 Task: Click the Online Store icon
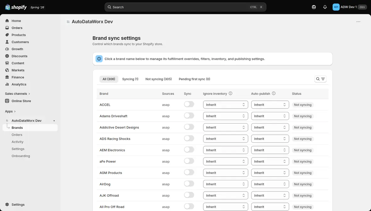pyautogui.click(x=7, y=101)
